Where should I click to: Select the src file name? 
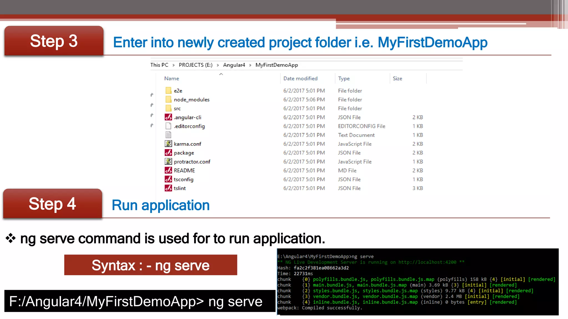(177, 109)
